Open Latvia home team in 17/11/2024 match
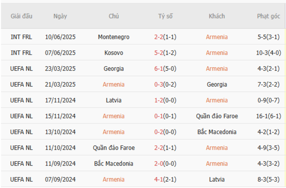This screenshot has height=188, width=286. 114,100
